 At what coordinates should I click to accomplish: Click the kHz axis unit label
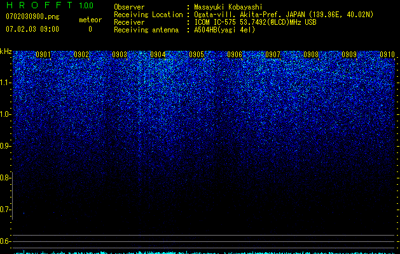click(x=6, y=51)
